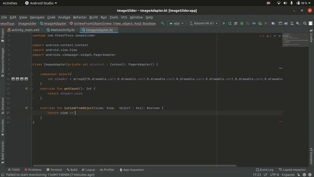
Task: Collapse the getCount function fold marker
Action: coord(31,88)
